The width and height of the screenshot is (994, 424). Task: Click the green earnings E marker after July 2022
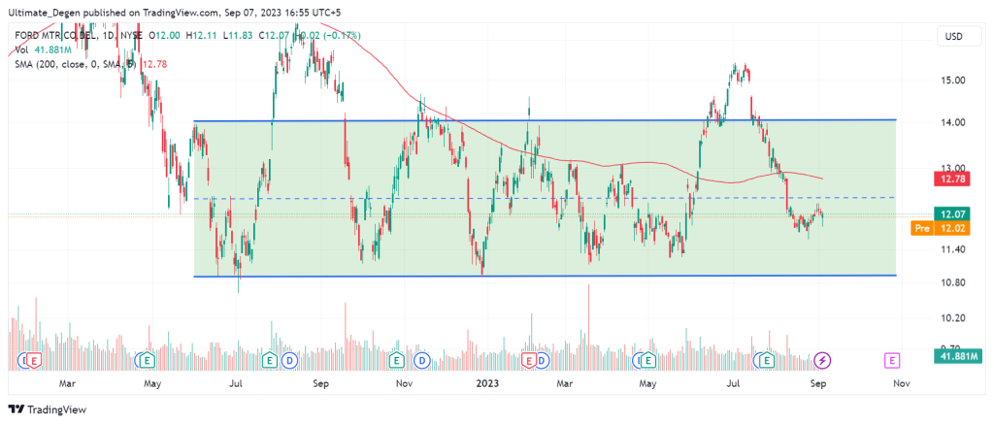[270, 361]
